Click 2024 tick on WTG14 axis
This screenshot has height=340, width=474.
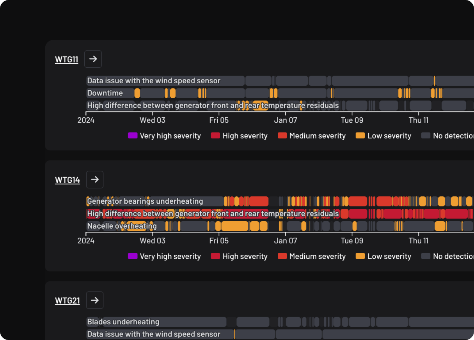tap(86, 241)
